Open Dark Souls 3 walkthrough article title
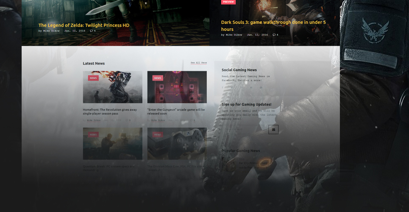The width and height of the screenshot is (409, 212). (x=273, y=25)
